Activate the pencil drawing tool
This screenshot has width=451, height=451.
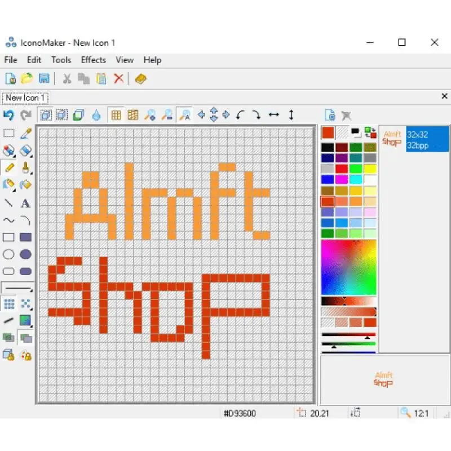(x=10, y=167)
